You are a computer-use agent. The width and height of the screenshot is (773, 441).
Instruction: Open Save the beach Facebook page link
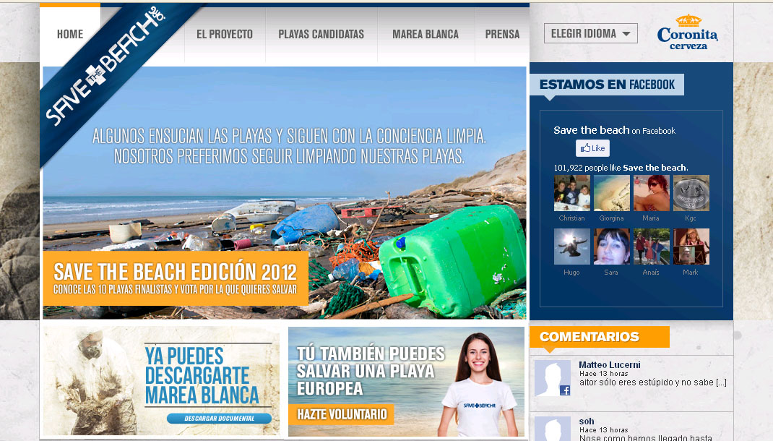pyautogui.click(x=591, y=130)
